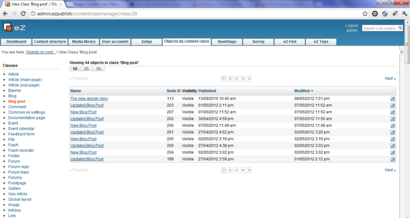
Task: Click edit icon for node 200 row
Action: [x=392, y=146]
